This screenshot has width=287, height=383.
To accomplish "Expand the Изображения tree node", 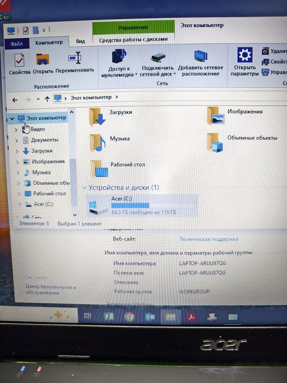I will click(x=17, y=162).
